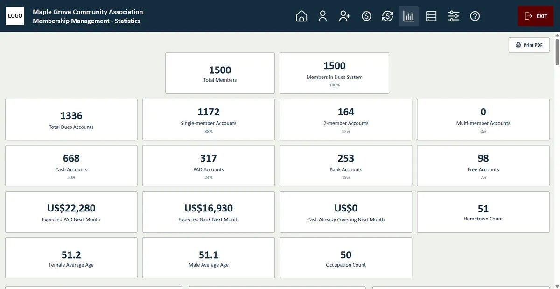Click the Maple Grove Community Association title

pos(88,12)
